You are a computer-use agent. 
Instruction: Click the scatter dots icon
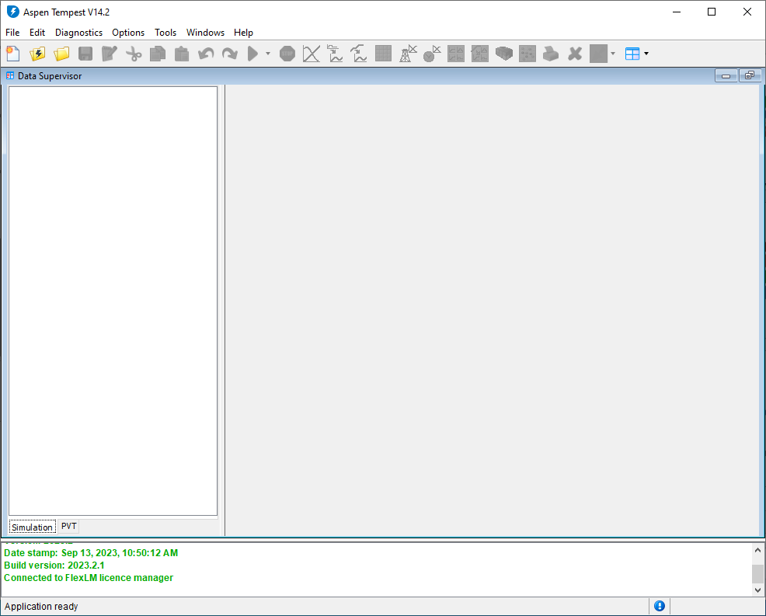coord(527,54)
